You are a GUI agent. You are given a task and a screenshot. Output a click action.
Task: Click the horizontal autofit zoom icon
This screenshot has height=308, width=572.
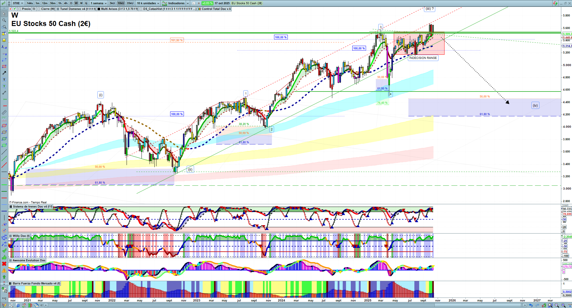click(550, 305)
